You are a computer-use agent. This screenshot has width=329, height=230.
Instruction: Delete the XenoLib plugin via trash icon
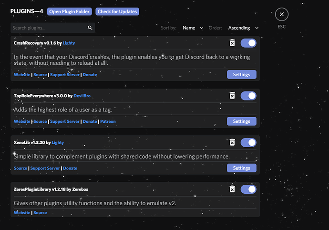[232, 142]
